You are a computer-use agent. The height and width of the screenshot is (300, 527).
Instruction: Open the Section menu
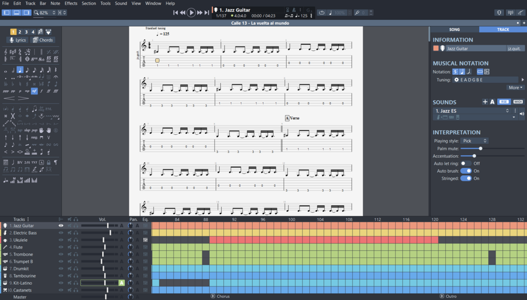coord(89,3)
